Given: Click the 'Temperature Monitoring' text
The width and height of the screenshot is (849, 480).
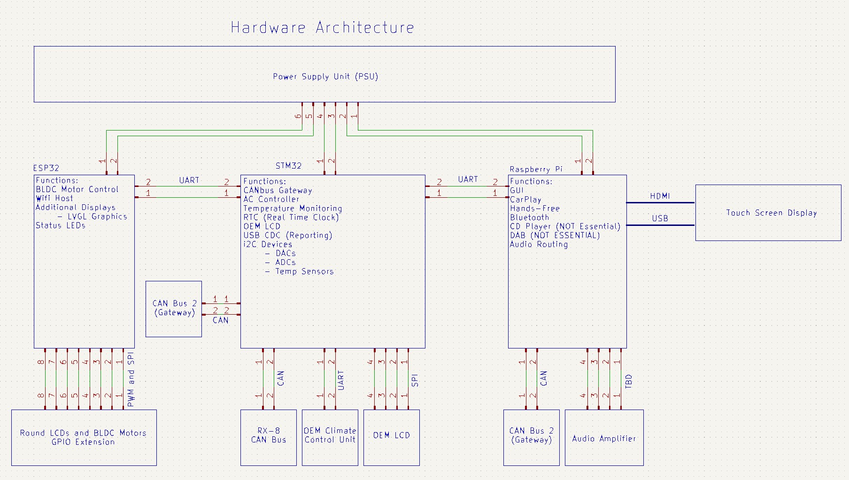Looking at the screenshot, I should (x=293, y=208).
